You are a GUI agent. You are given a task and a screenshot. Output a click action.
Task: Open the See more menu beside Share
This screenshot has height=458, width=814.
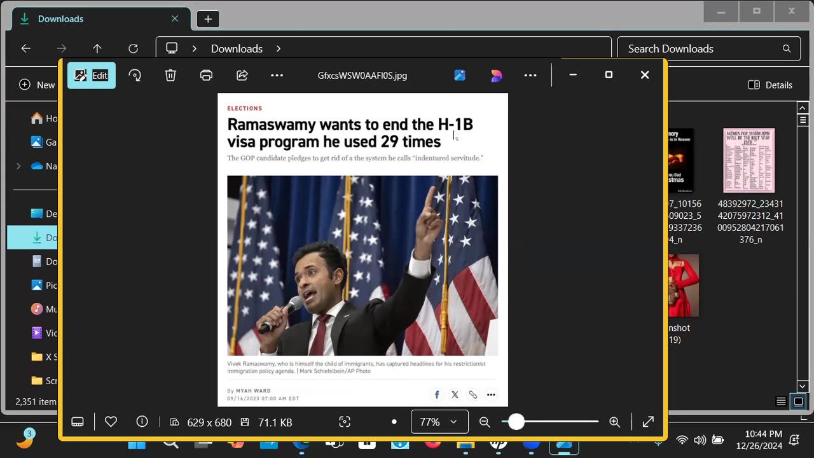(277, 75)
